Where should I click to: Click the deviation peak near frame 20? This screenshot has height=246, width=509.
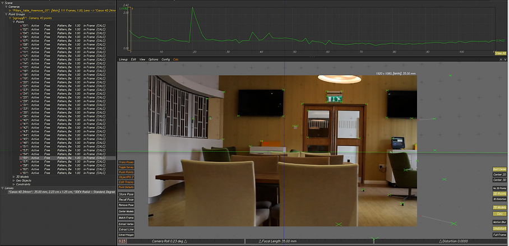click(x=192, y=8)
